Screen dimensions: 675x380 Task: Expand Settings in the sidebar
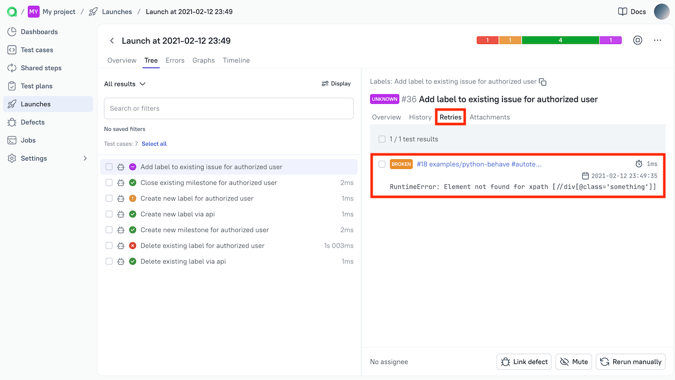pos(34,158)
